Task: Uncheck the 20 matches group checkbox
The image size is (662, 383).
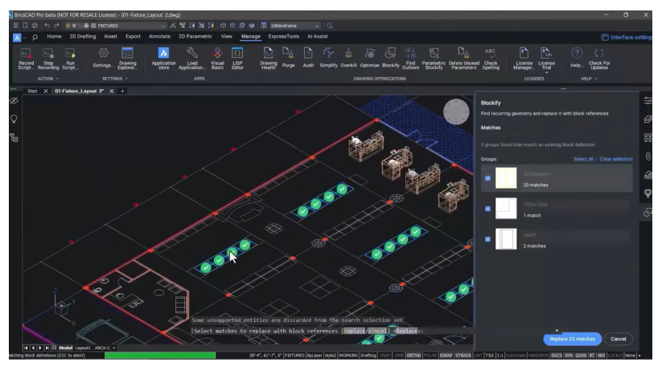Action: 487,178
